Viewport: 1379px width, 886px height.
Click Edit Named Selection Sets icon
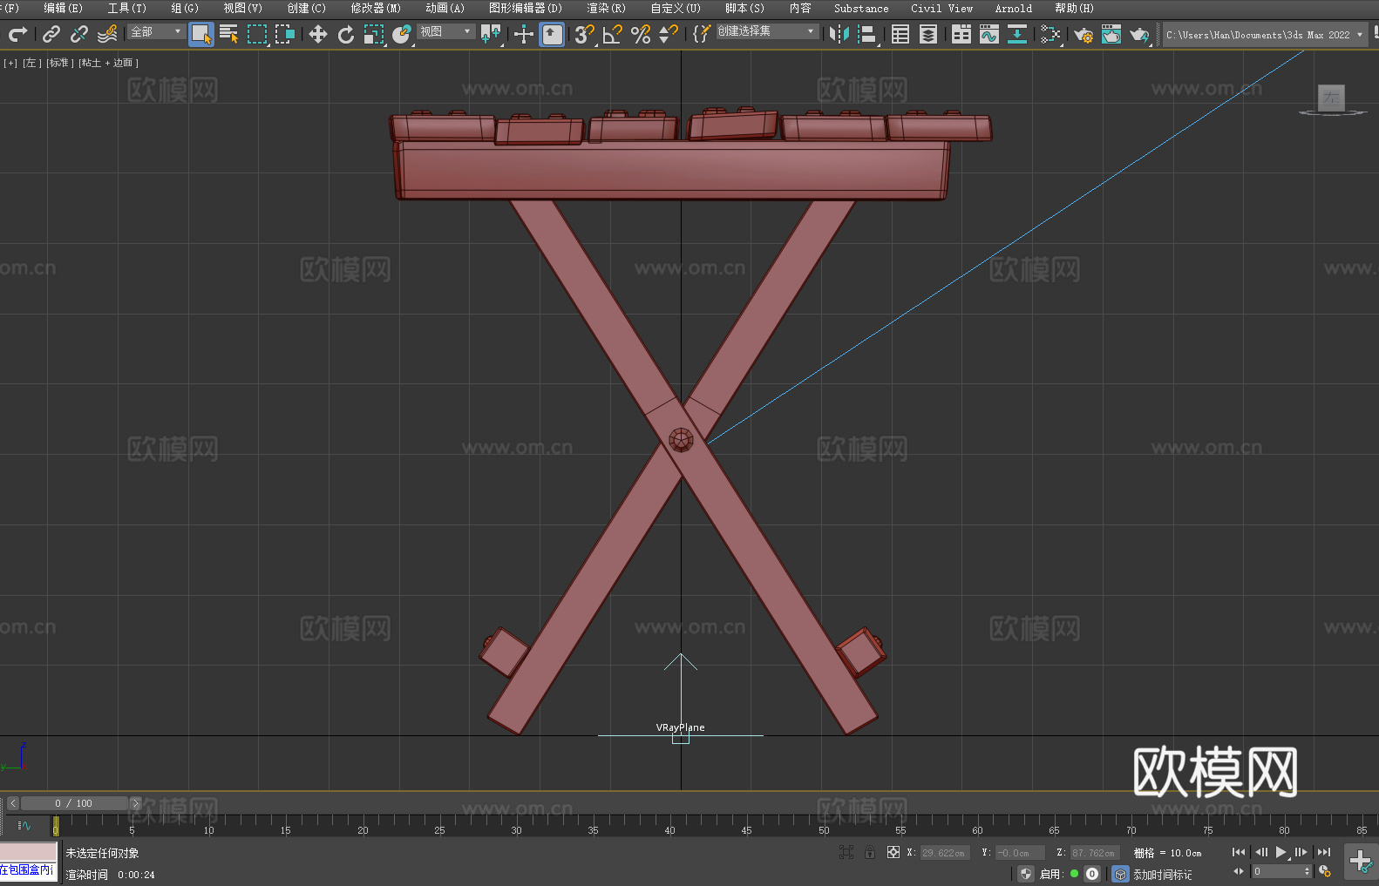(x=702, y=34)
